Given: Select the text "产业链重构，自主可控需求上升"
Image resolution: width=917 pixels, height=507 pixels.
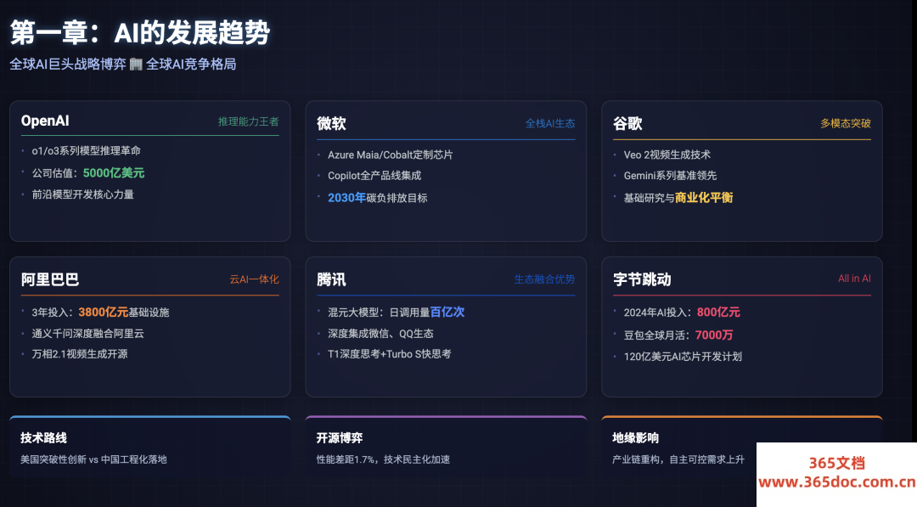Looking at the screenshot, I should [678, 459].
